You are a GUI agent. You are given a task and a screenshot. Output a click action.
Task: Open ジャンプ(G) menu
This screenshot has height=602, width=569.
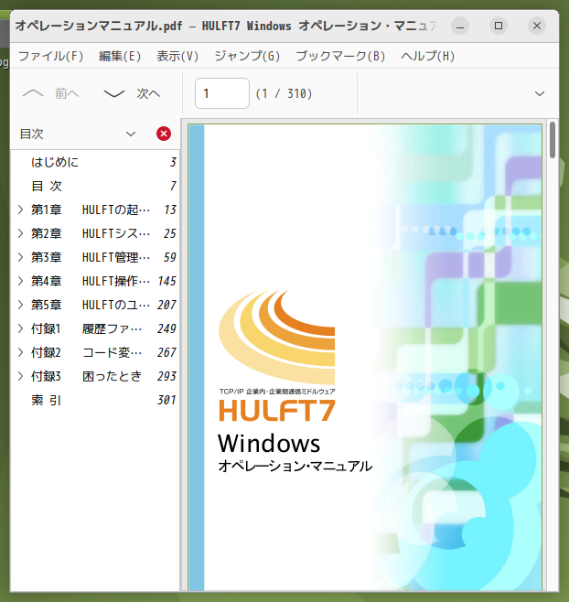(x=247, y=56)
